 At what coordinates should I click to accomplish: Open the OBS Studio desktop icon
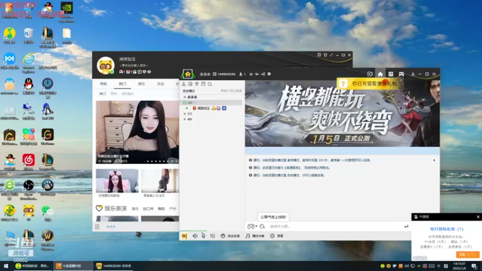[28, 190]
